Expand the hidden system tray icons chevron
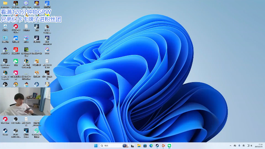The image size is (265, 149). point(231,146)
